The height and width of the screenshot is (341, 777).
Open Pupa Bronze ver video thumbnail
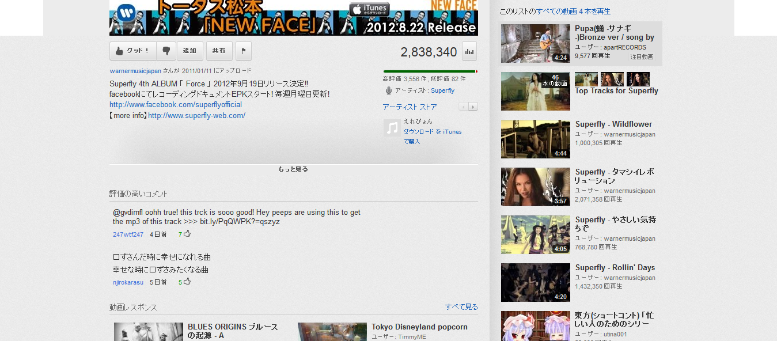[x=536, y=43]
